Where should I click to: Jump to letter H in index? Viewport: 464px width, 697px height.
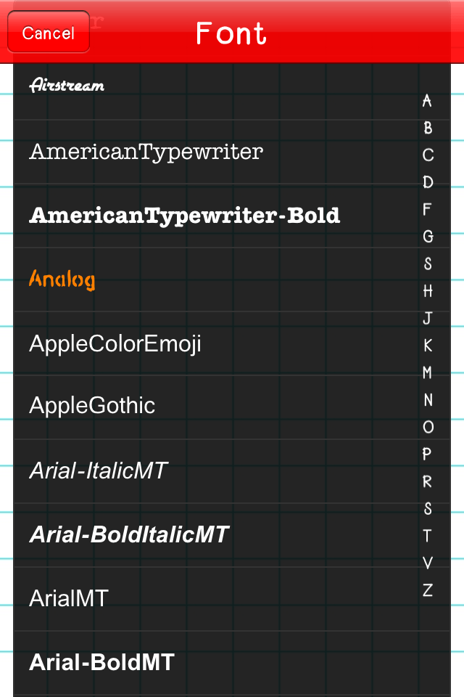pos(428,291)
